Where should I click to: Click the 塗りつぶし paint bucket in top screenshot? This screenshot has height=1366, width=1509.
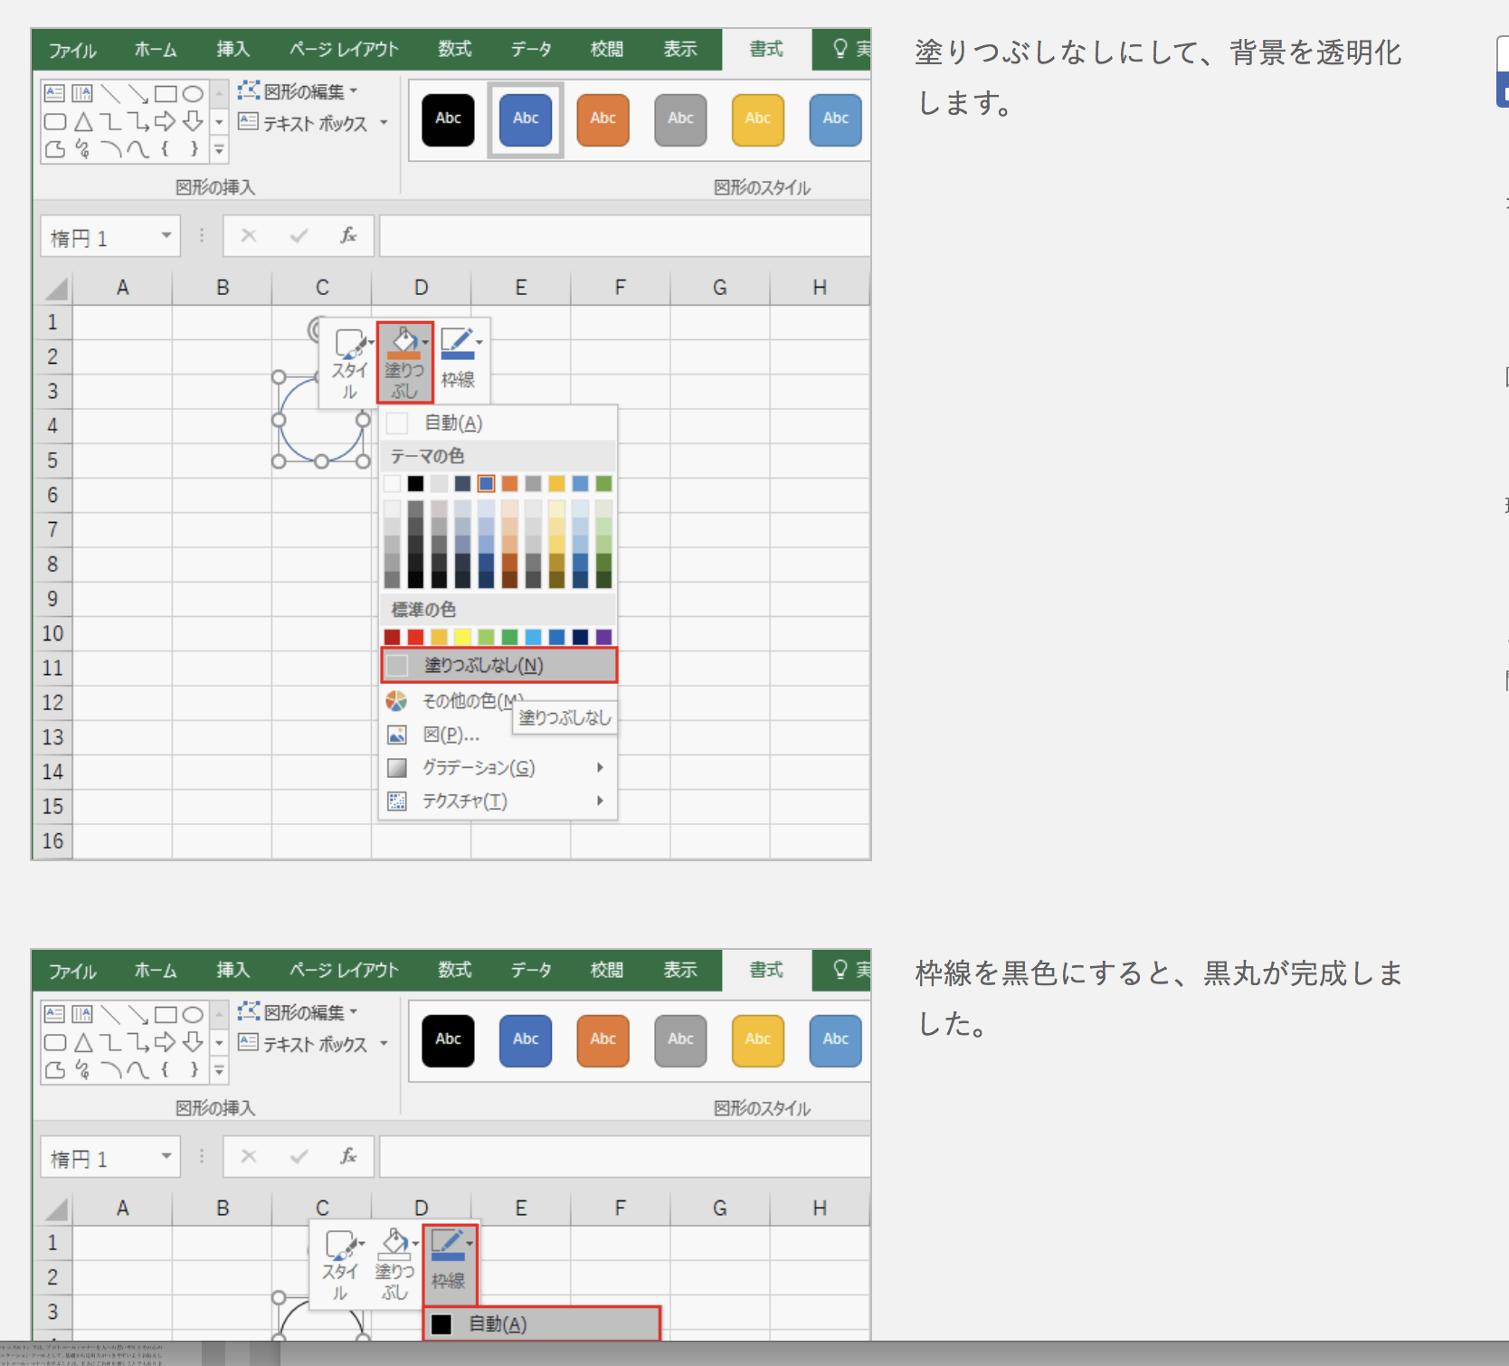tap(405, 363)
